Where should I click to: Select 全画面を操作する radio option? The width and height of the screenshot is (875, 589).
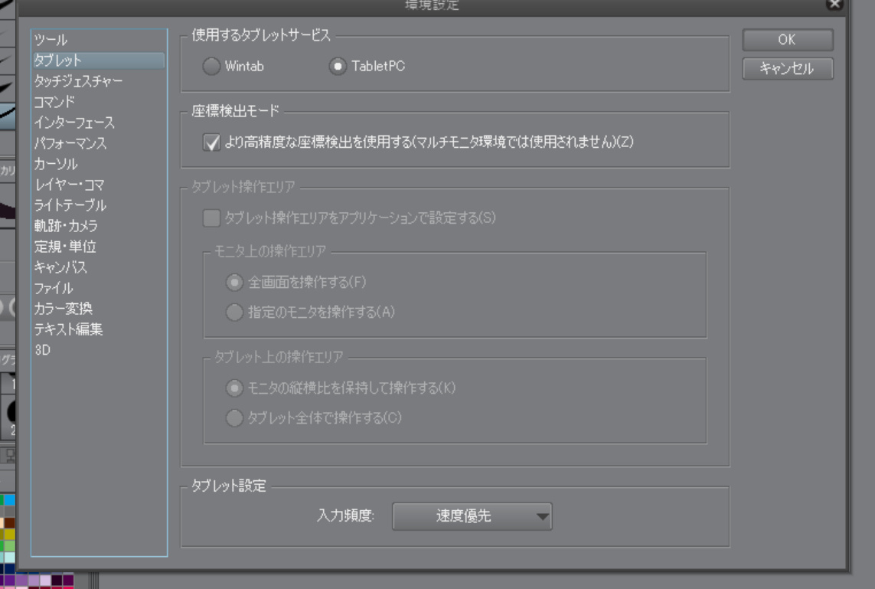[x=234, y=283]
